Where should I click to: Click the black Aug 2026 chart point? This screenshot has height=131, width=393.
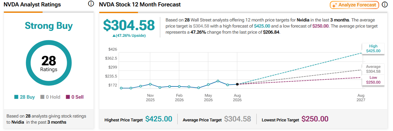point(237,84)
